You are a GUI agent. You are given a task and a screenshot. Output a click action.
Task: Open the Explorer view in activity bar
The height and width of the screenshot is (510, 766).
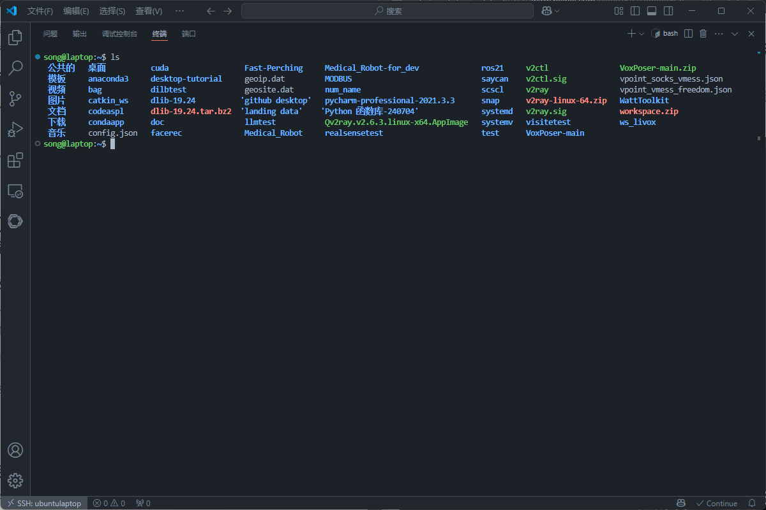click(x=15, y=38)
